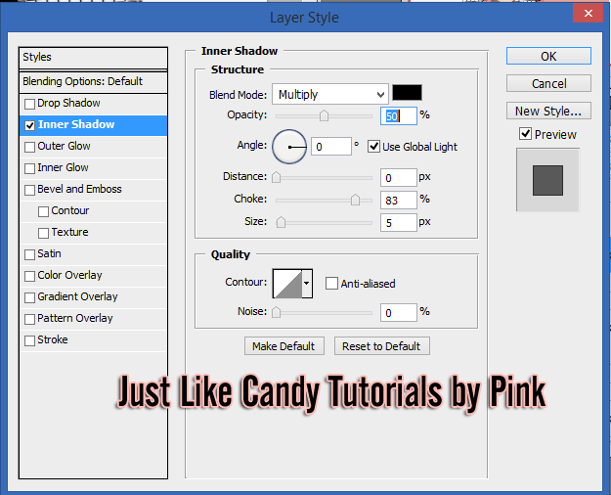Select the Gradient Overlay style label
Viewport: 611px width, 495px height.
pos(77,296)
